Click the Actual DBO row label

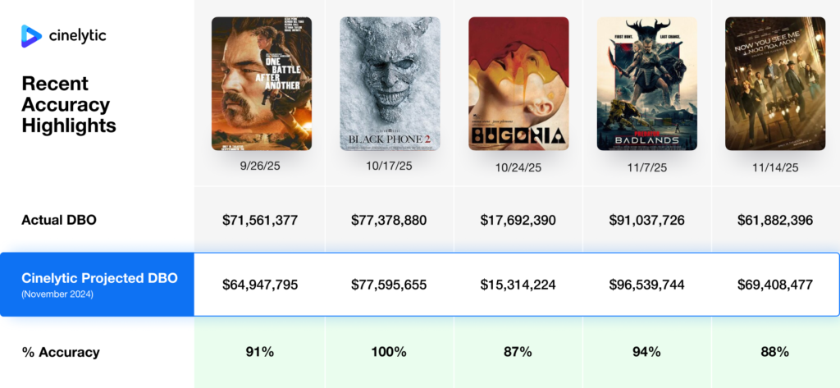click(x=60, y=219)
